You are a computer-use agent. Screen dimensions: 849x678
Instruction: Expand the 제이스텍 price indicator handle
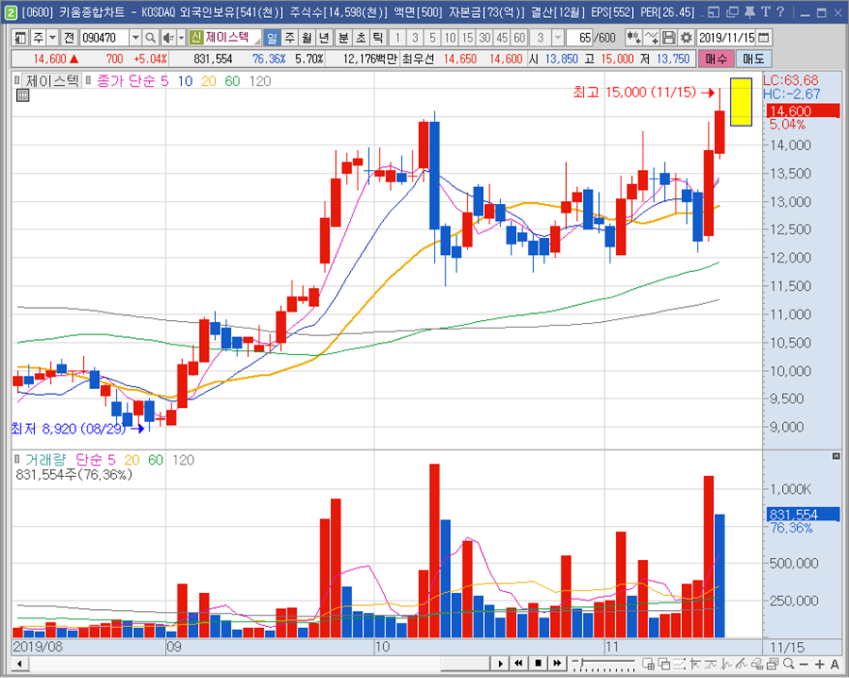point(17,81)
